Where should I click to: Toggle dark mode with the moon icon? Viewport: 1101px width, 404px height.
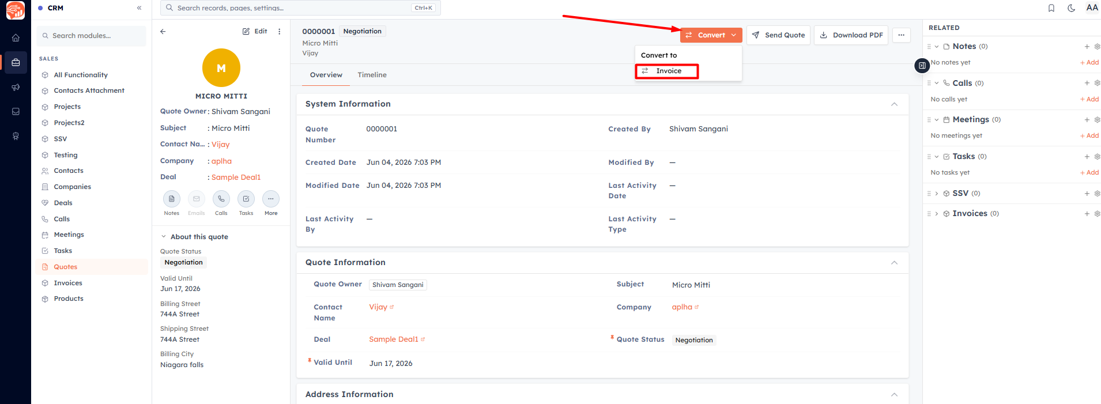pyautogui.click(x=1072, y=8)
